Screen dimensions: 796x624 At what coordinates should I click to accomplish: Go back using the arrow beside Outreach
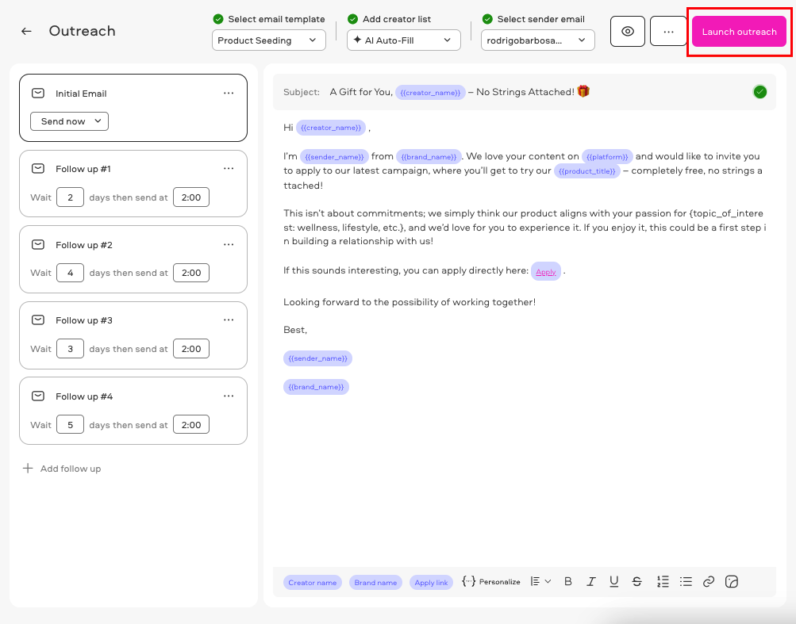(26, 32)
